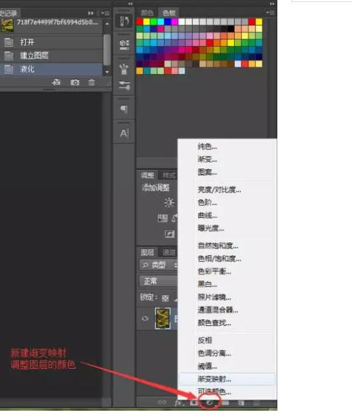Choose 黑白... menu entry
This screenshot has width=352, height=420.
[227, 284]
